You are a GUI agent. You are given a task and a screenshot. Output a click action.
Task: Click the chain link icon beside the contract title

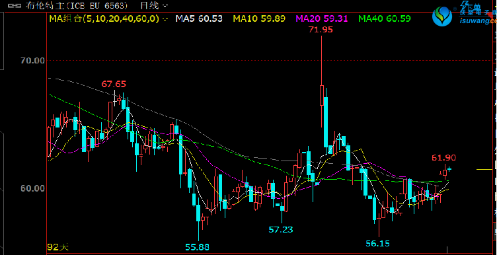point(15,6)
